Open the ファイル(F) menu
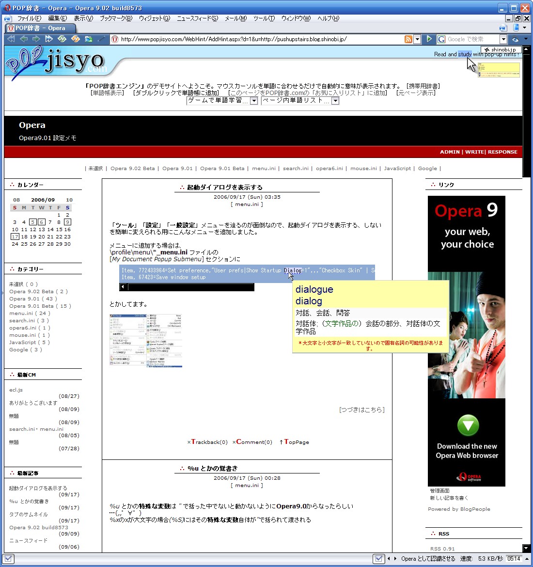 tap(29, 18)
